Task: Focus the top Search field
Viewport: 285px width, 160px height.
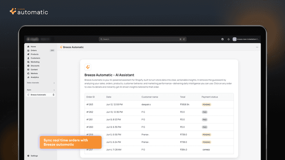Action: pos(142,39)
